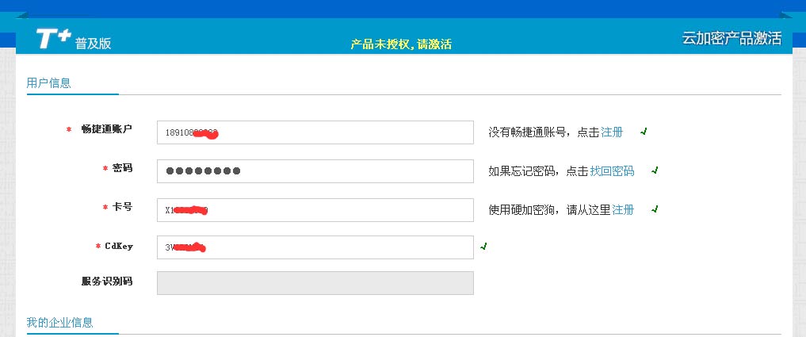The width and height of the screenshot is (806, 337).
Task: Click green checkmark beside 找回密码 link
Action: 654,170
